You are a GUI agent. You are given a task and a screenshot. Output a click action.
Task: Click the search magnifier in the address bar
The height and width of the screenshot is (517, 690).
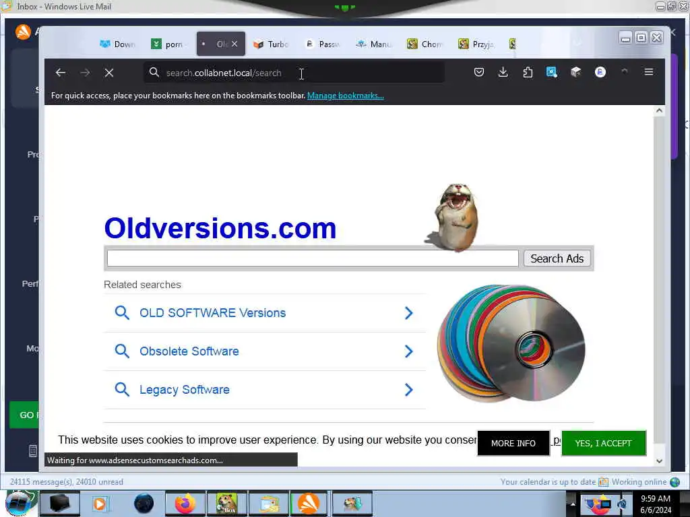(154, 72)
